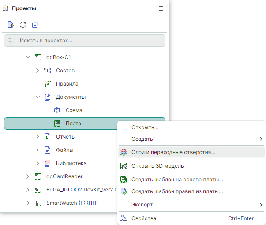Click the collapse all tree icon
Image resolution: width=266 pixels, height=225 pixels.
pos(35,24)
